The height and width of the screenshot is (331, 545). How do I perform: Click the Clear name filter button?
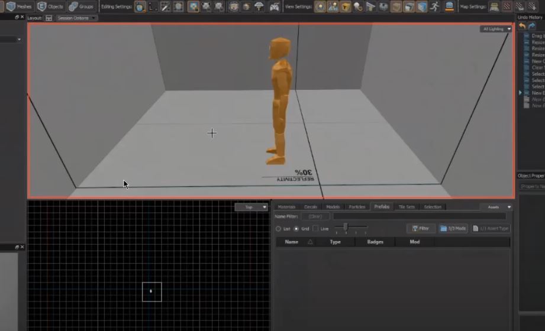click(x=315, y=216)
